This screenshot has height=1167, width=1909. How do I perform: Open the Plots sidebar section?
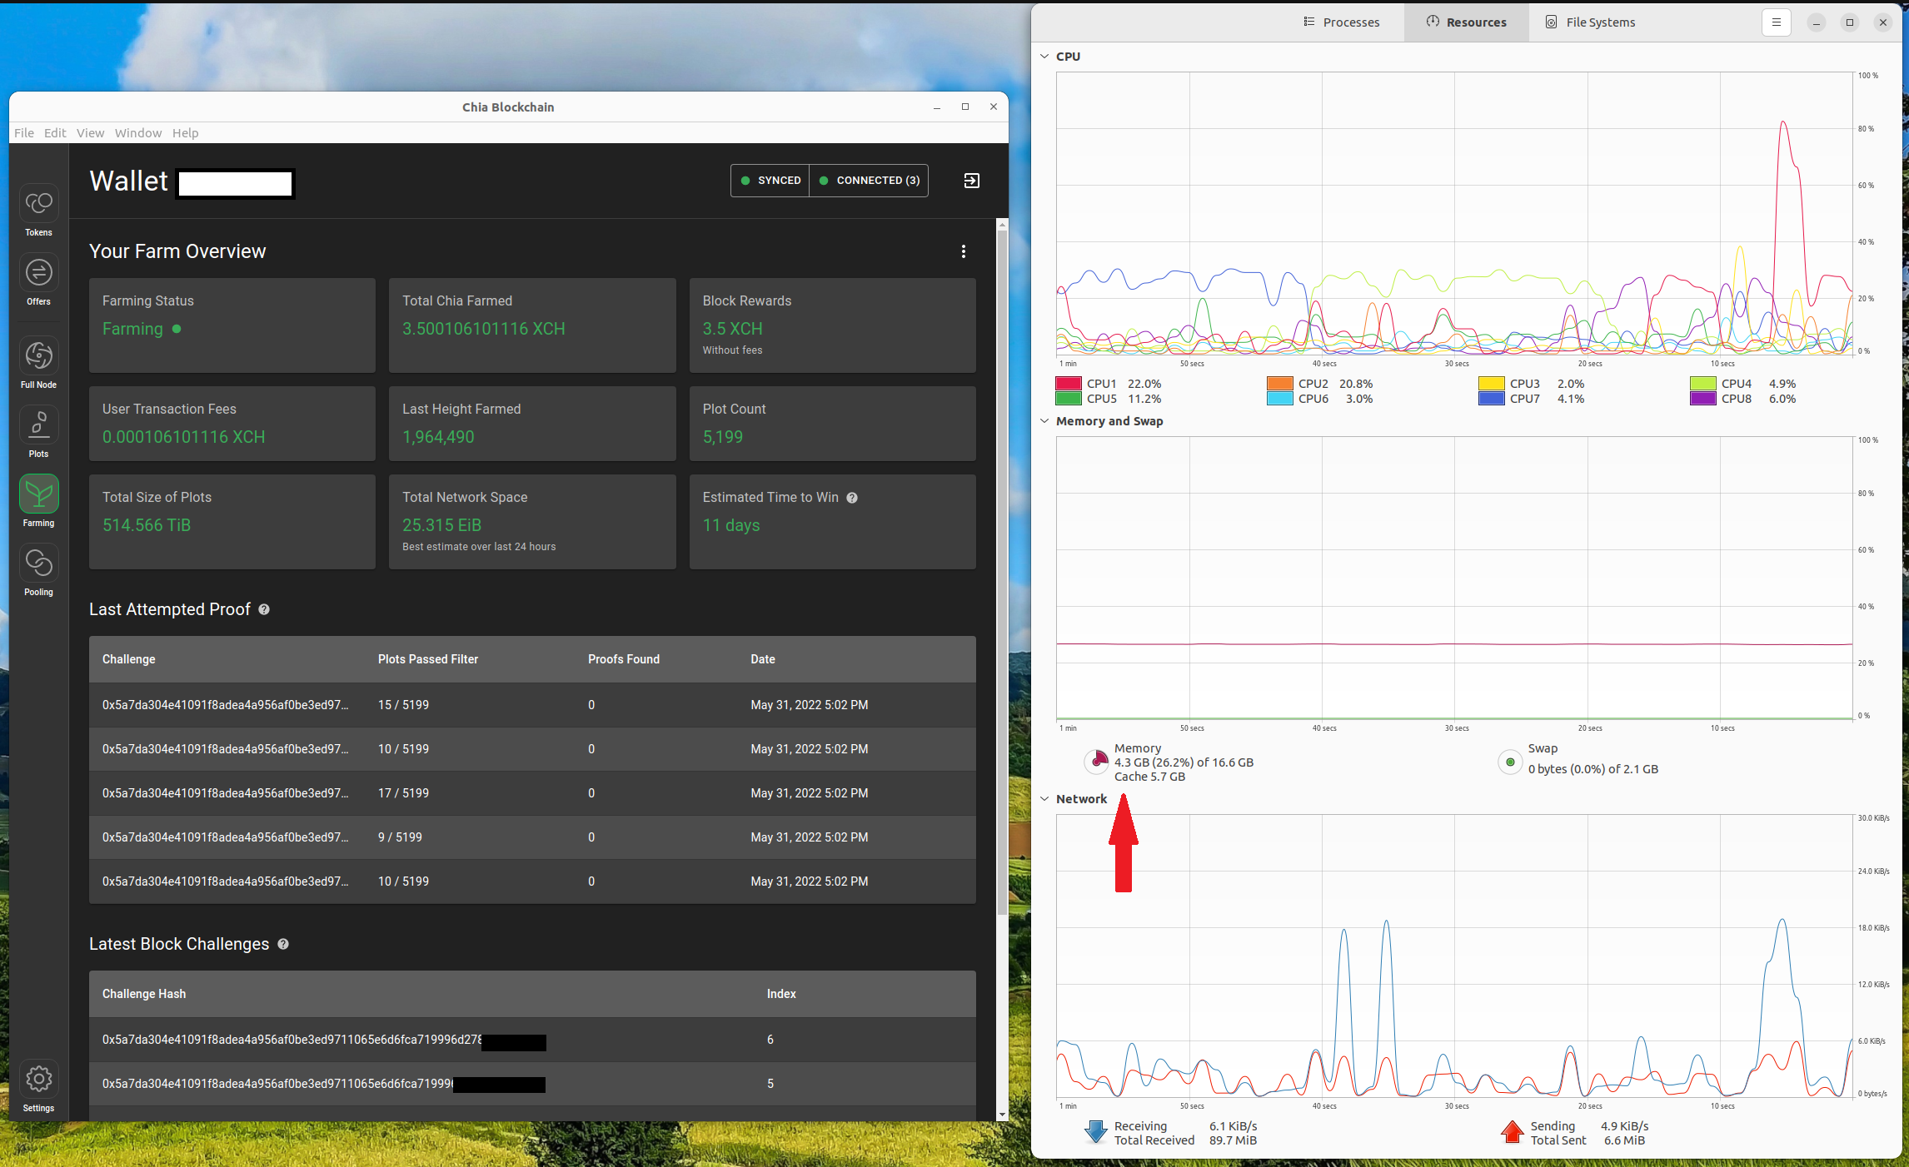[x=38, y=432]
